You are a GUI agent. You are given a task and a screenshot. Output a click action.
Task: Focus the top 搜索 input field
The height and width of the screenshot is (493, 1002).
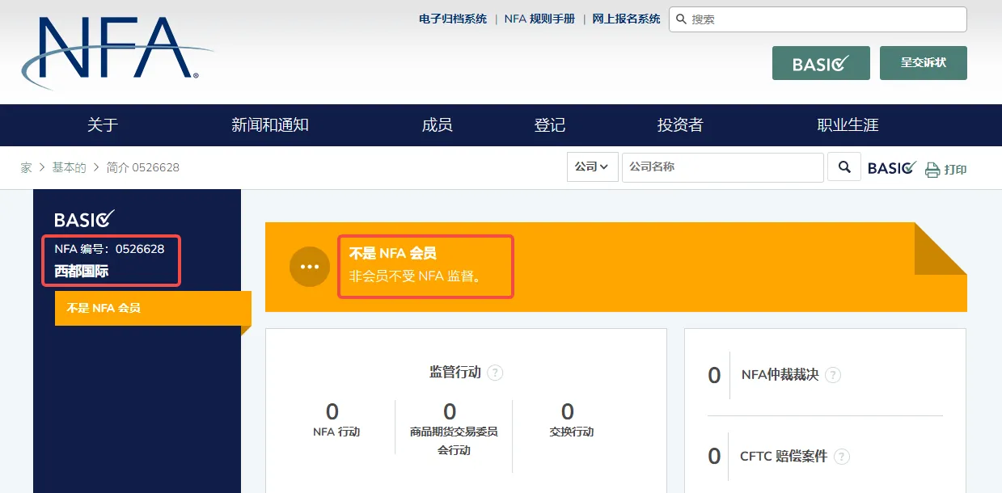[x=818, y=19]
